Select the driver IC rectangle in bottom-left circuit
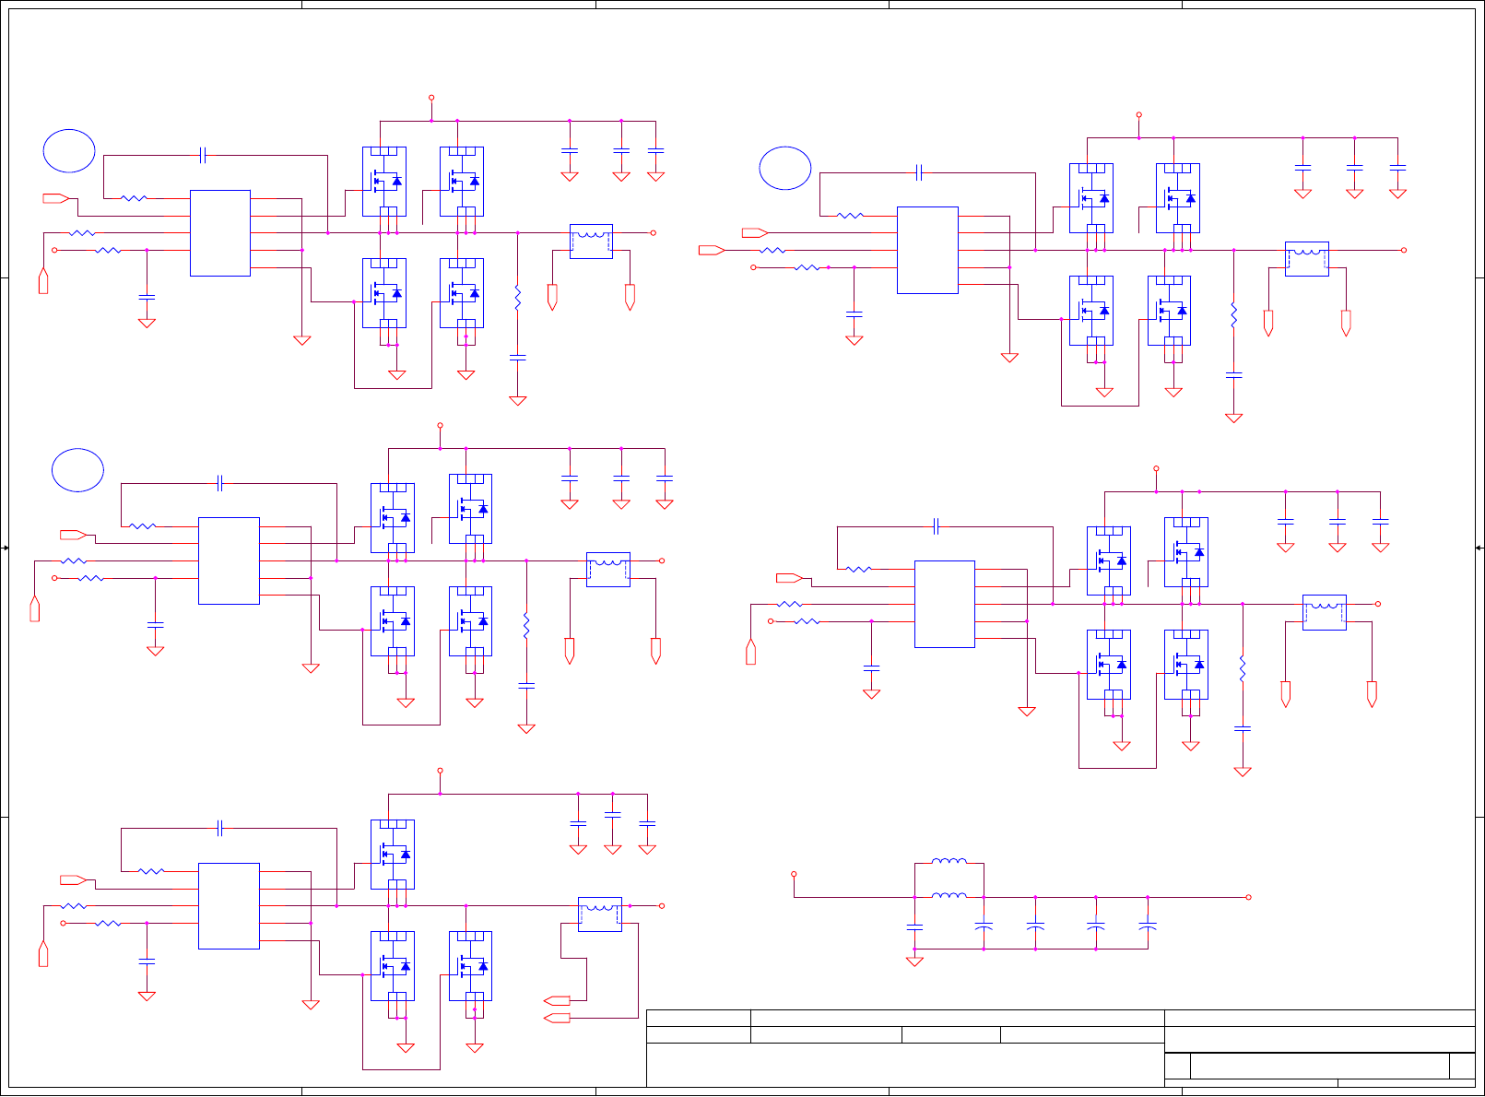The height and width of the screenshot is (1097, 1485). [x=229, y=906]
